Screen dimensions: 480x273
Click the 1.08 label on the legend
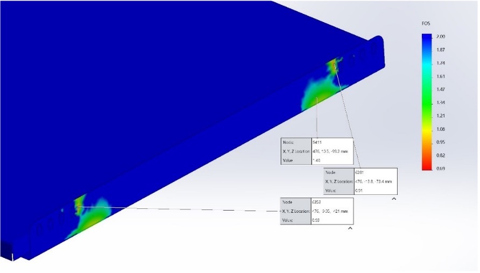pyautogui.click(x=441, y=129)
